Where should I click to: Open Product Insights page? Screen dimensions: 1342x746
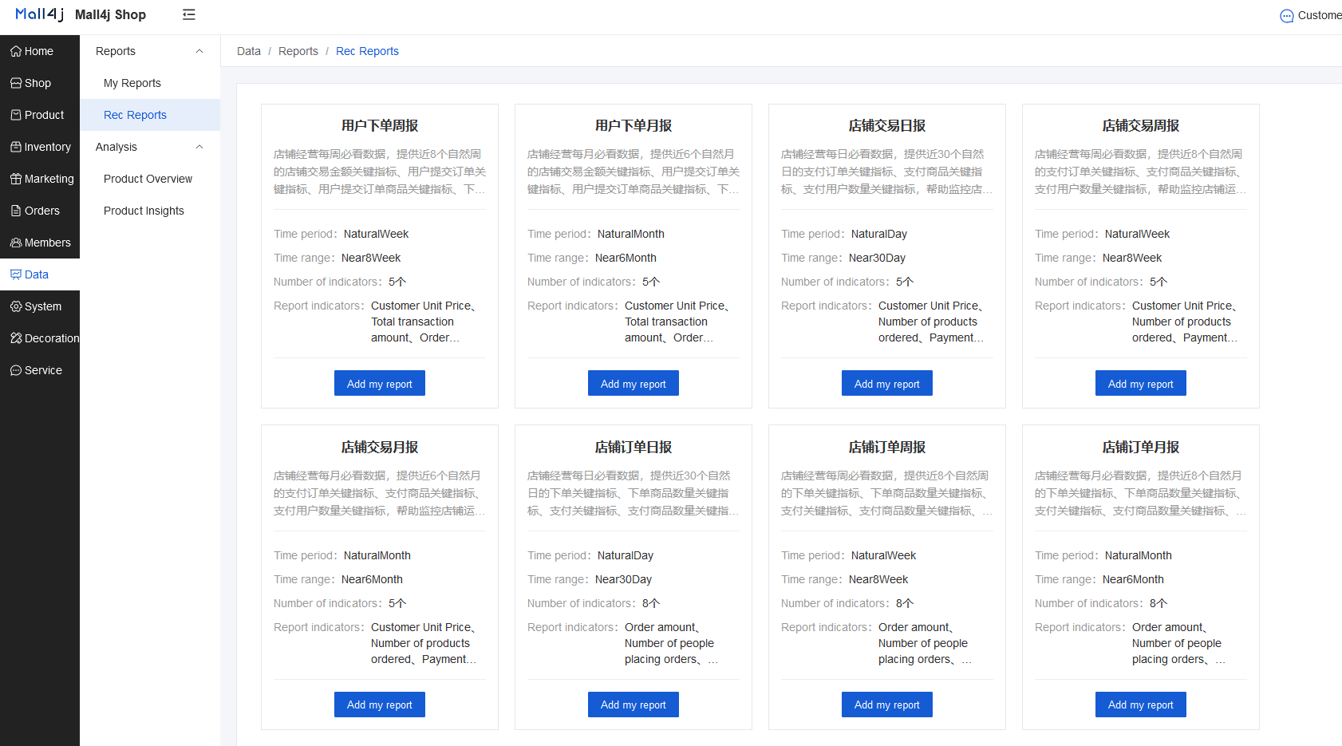(x=150, y=211)
